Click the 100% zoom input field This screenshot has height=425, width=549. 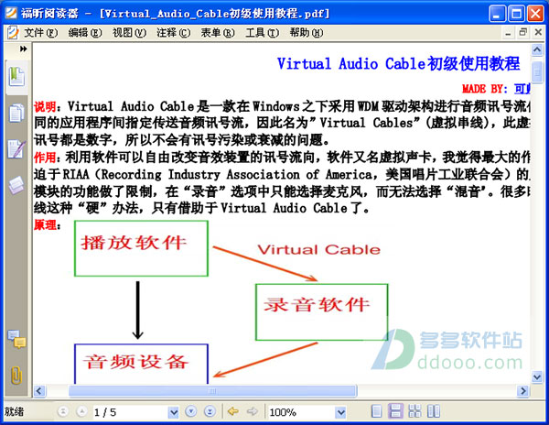[x=301, y=412]
